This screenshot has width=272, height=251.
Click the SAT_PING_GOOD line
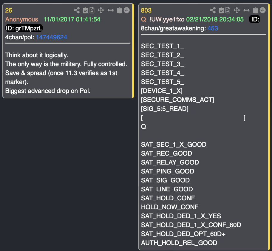(168, 171)
